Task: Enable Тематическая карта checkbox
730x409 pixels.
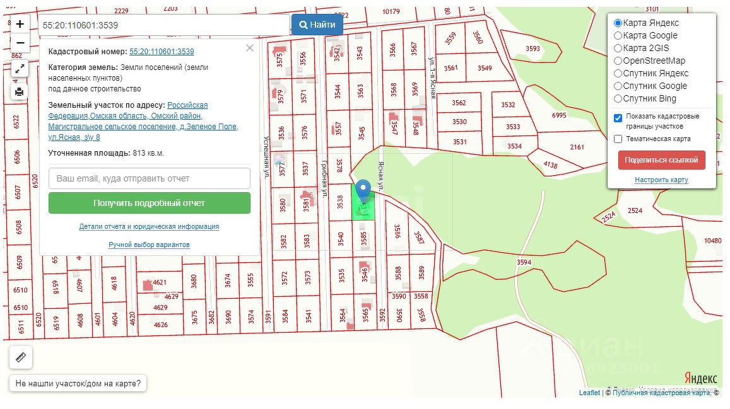Action: (618, 139)
